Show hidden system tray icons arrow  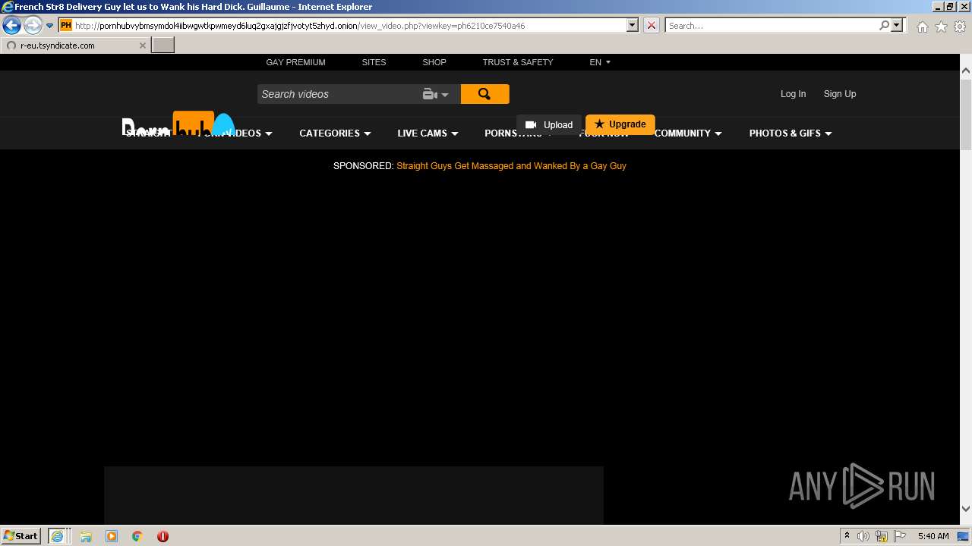coord(847,536)
